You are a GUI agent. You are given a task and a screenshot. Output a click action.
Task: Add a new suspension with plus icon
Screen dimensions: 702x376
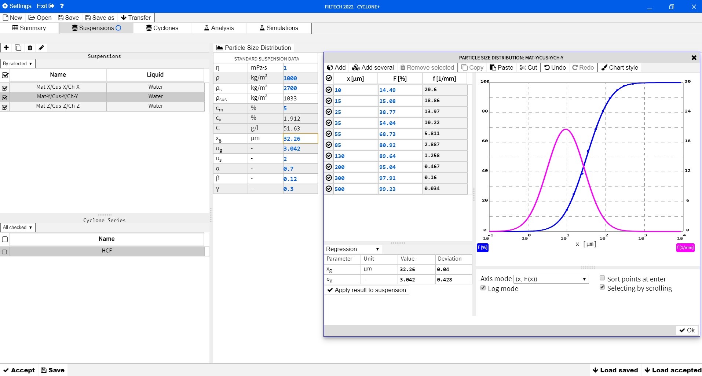point(6,48)
